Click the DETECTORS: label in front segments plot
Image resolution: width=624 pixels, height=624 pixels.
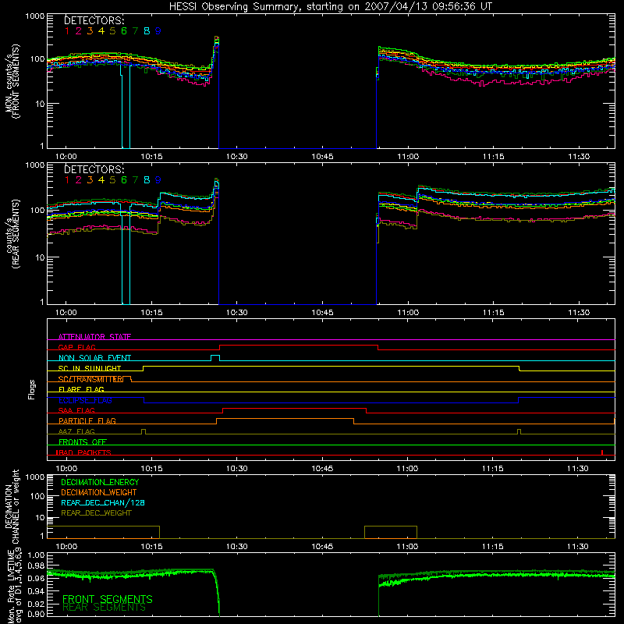tap(94, 21)
